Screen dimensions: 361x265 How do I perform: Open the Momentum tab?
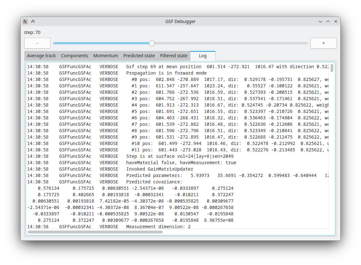pyautogui.click(x=105, y=56)
